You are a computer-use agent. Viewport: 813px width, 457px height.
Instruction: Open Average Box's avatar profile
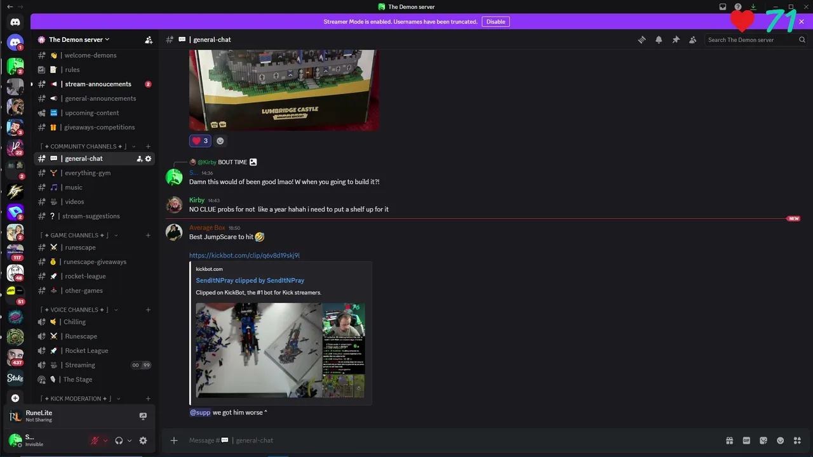point(174,232)
